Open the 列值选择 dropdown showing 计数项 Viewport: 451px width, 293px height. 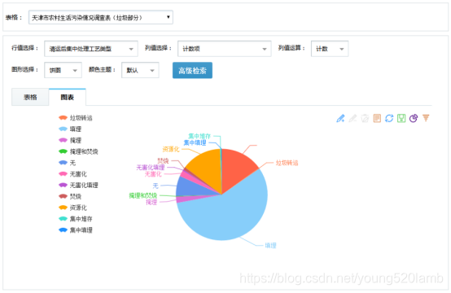click(225, 49)
